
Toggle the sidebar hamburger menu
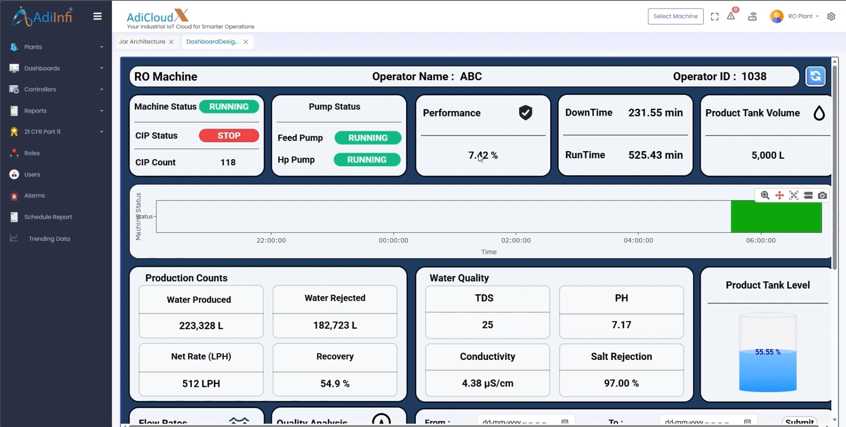[x=97, y=17]
